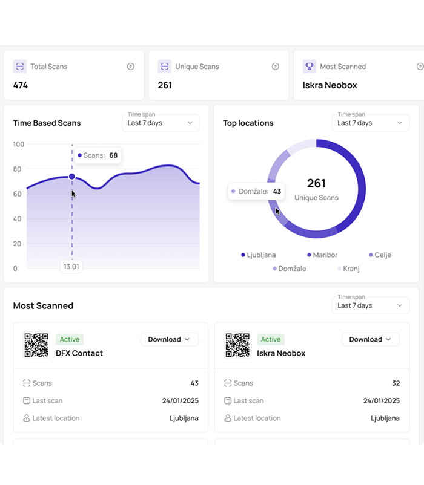
Task: Click the 13.01 data point on line chart
Action: click(72, 177)
